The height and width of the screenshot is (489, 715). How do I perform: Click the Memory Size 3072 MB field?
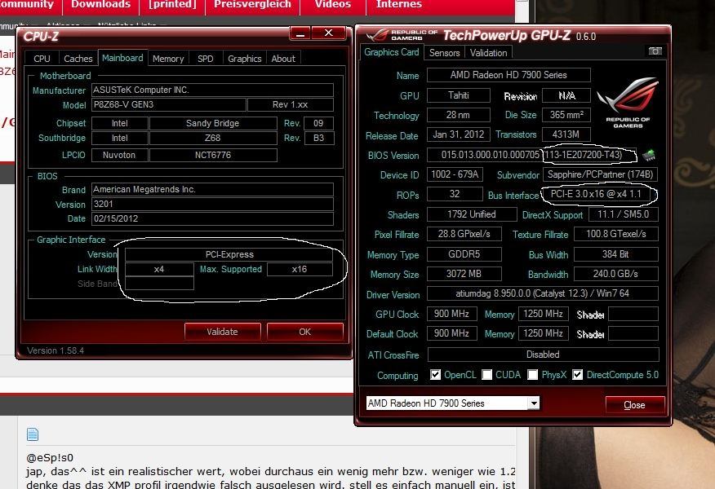pos(464,274)
